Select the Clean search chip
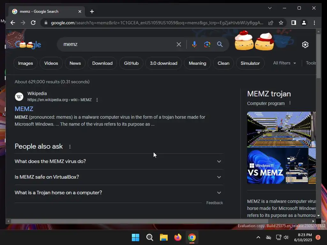This screenshot has width=327, height=245. click(223, 63)
